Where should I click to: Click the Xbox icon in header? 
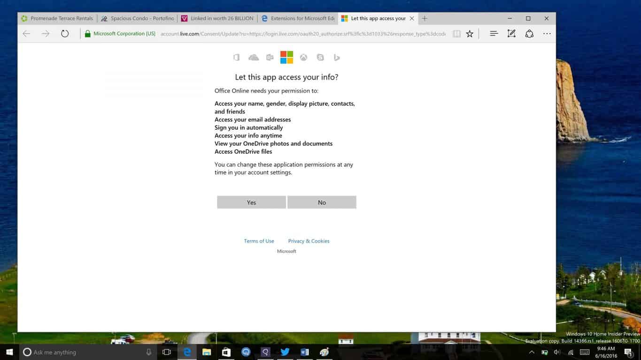[304, 57]
